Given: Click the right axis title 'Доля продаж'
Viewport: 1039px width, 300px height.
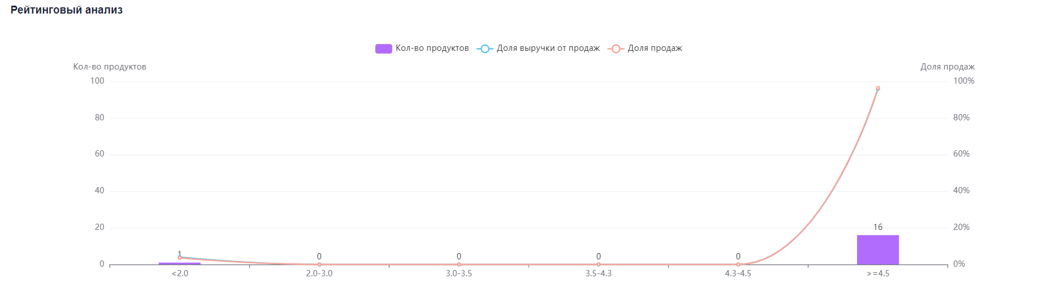Looking at the screenshot, I should pos(947,67).
